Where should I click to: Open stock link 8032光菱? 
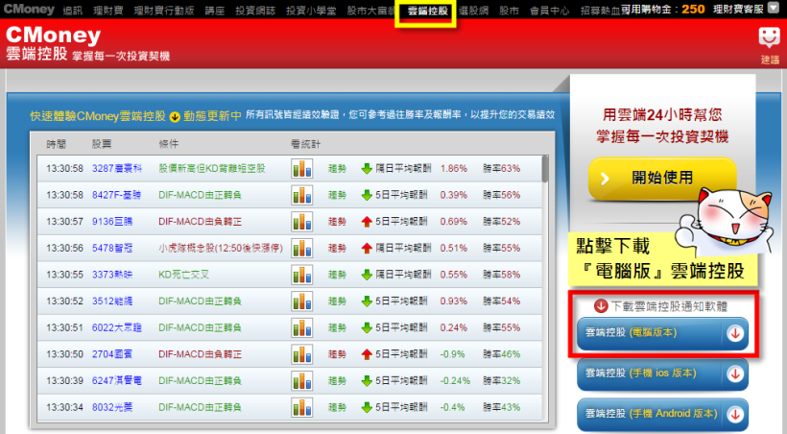(x=112, y=407)
